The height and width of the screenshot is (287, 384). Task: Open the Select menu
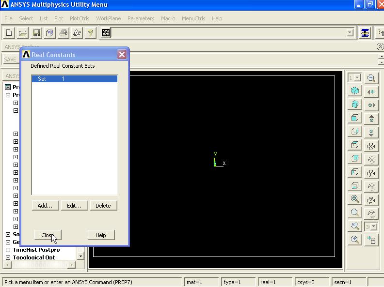click(26, 18)
